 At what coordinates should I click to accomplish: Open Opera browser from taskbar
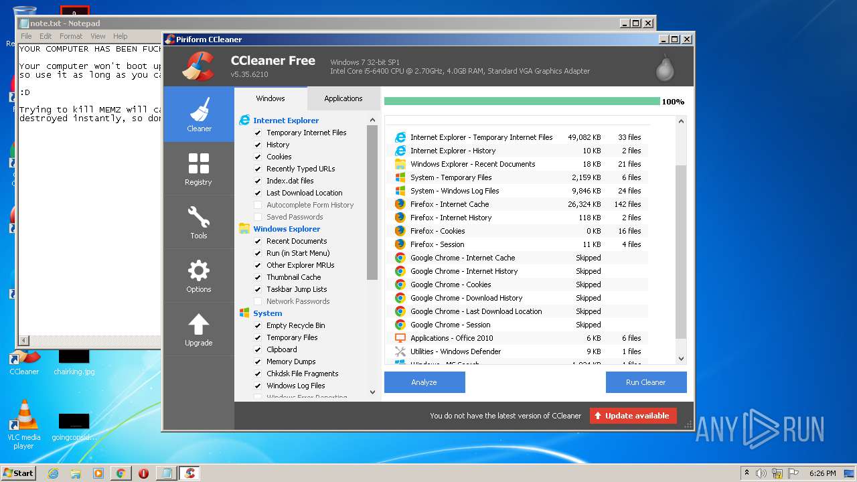143,473
